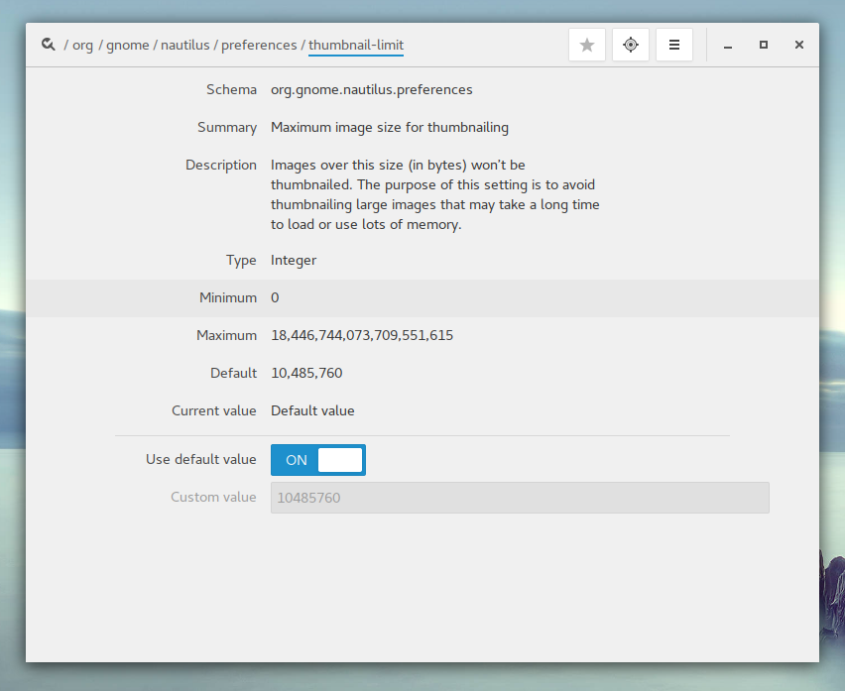Viewport: 845px width, 691px height.
Task: Select 'thumbnail-limit' in the path bar
Action: pyautogui.click(x=356, y=45)
